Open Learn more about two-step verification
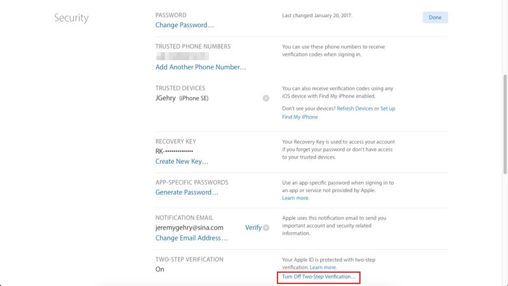 [323, 268]
